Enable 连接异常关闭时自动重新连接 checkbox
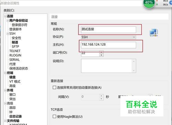This screenshot has height=125, width=172. pos(54,88)
